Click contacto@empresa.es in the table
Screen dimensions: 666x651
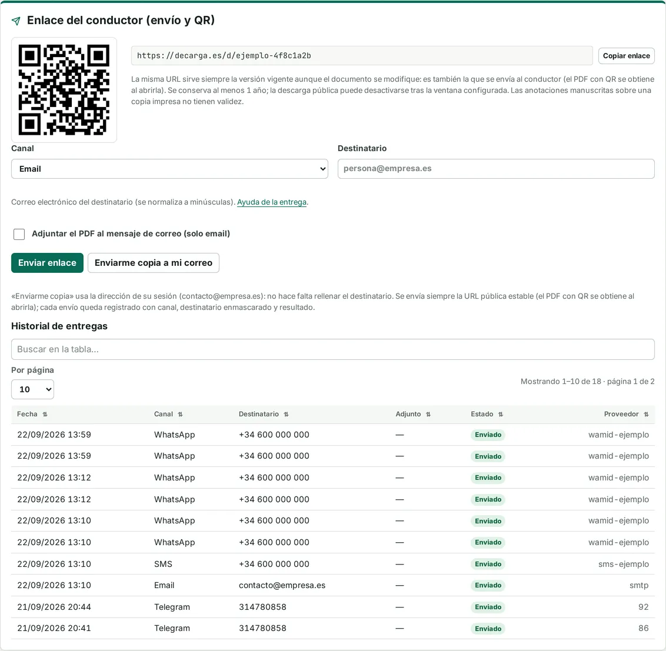point(282,586)
